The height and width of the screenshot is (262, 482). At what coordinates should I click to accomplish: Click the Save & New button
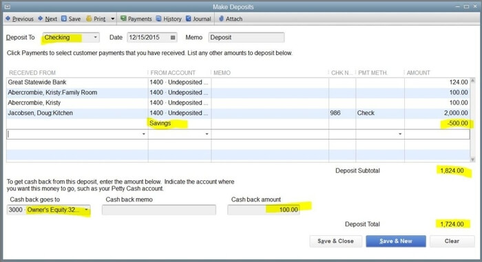tap(396, 241)
